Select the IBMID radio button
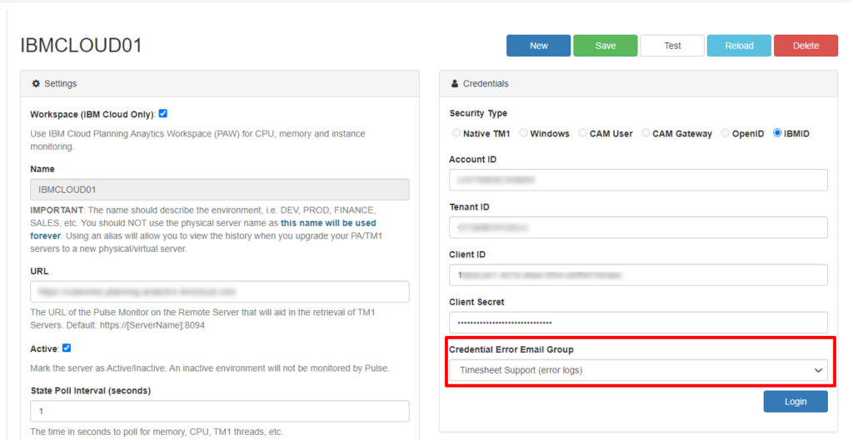853x440 pixels. [778, 133]
